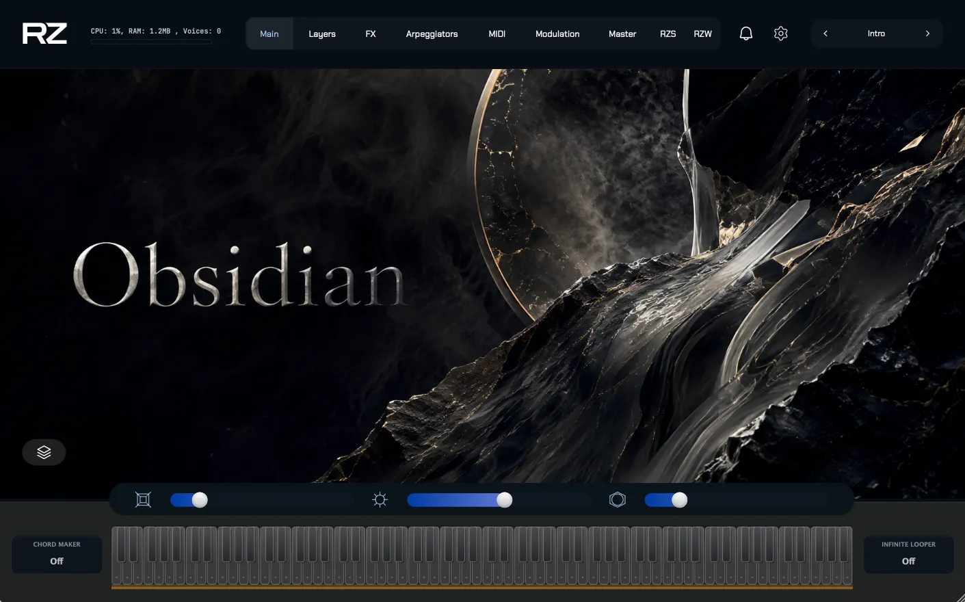Image resolution: width=965 pixels, height=602 pixels.
Task: Open the notifications bell
Action: click(746, 34)
